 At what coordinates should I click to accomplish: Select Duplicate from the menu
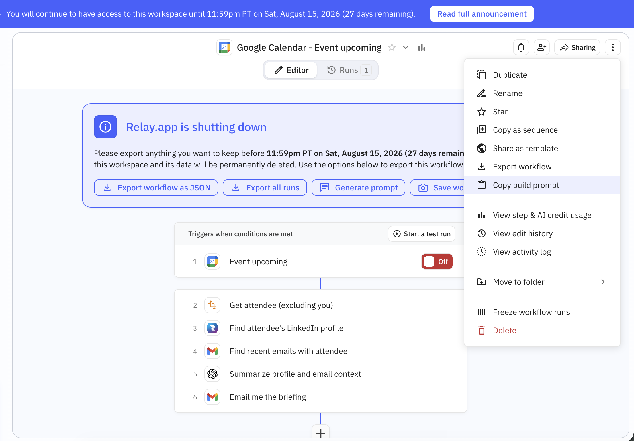click(542, 75)
